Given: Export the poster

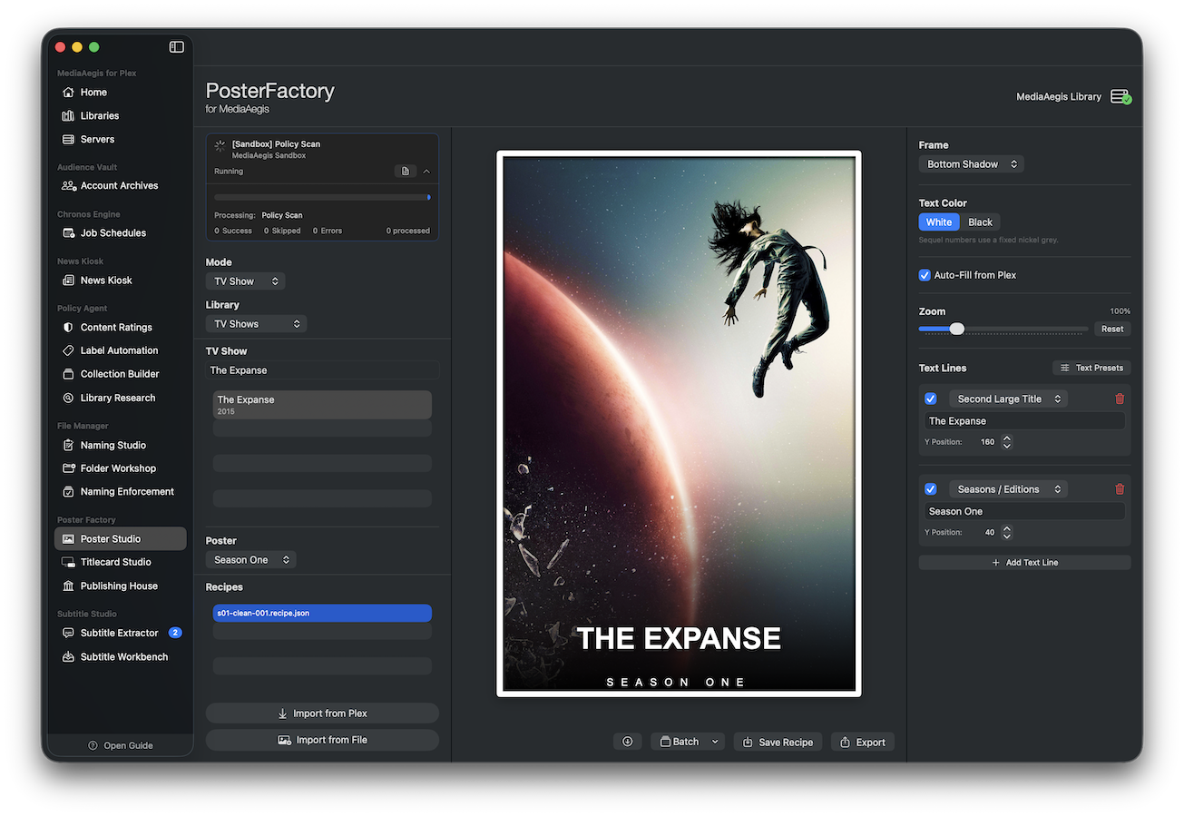Looking at the screenshot, I should [x=862, y=742].
